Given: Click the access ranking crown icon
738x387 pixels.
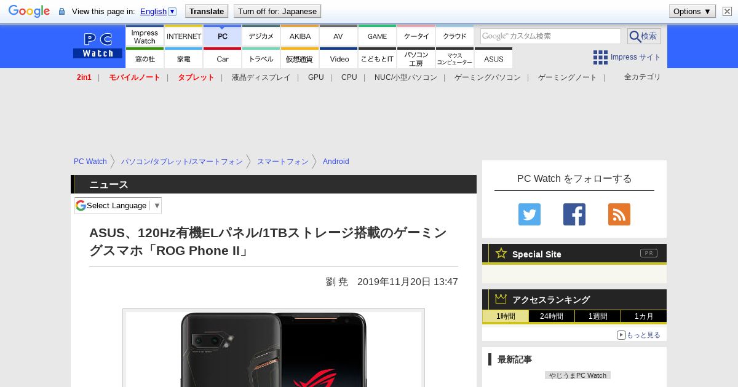Looking at the screenshot, I should coord(501,299).
